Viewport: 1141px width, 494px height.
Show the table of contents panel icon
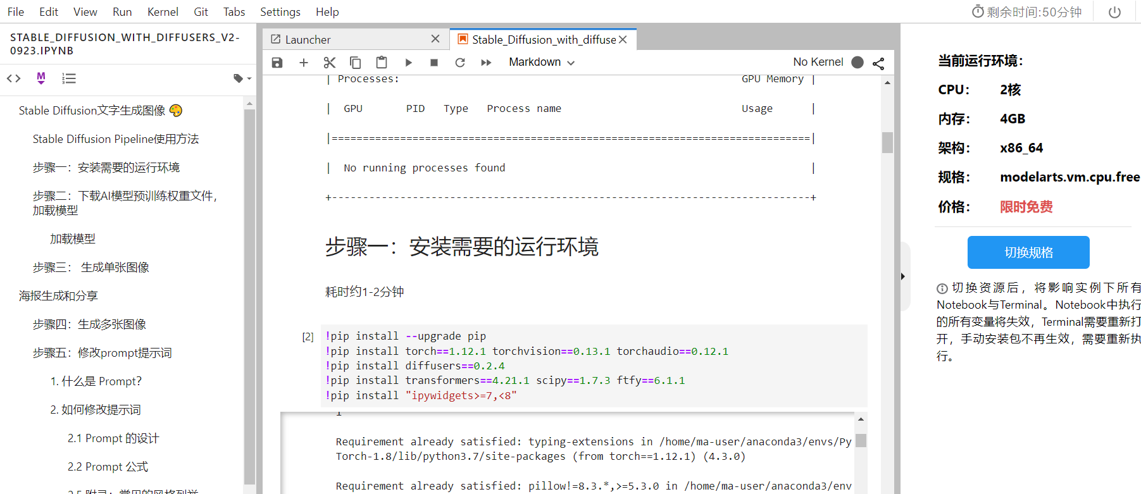[69, 78]
